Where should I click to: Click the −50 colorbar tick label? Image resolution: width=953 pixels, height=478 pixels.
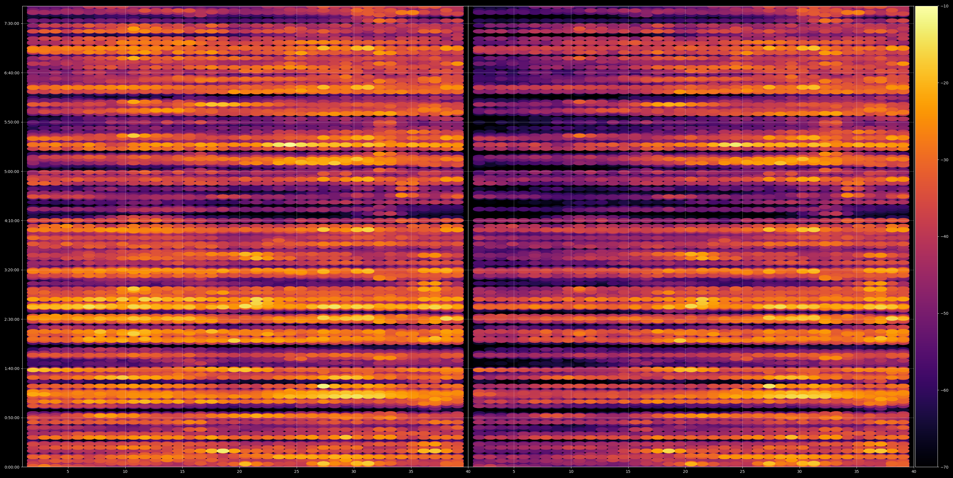coord(945,314)
